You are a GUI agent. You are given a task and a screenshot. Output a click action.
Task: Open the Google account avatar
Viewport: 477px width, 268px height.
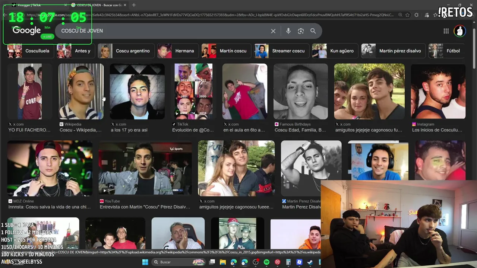point(460,31)
